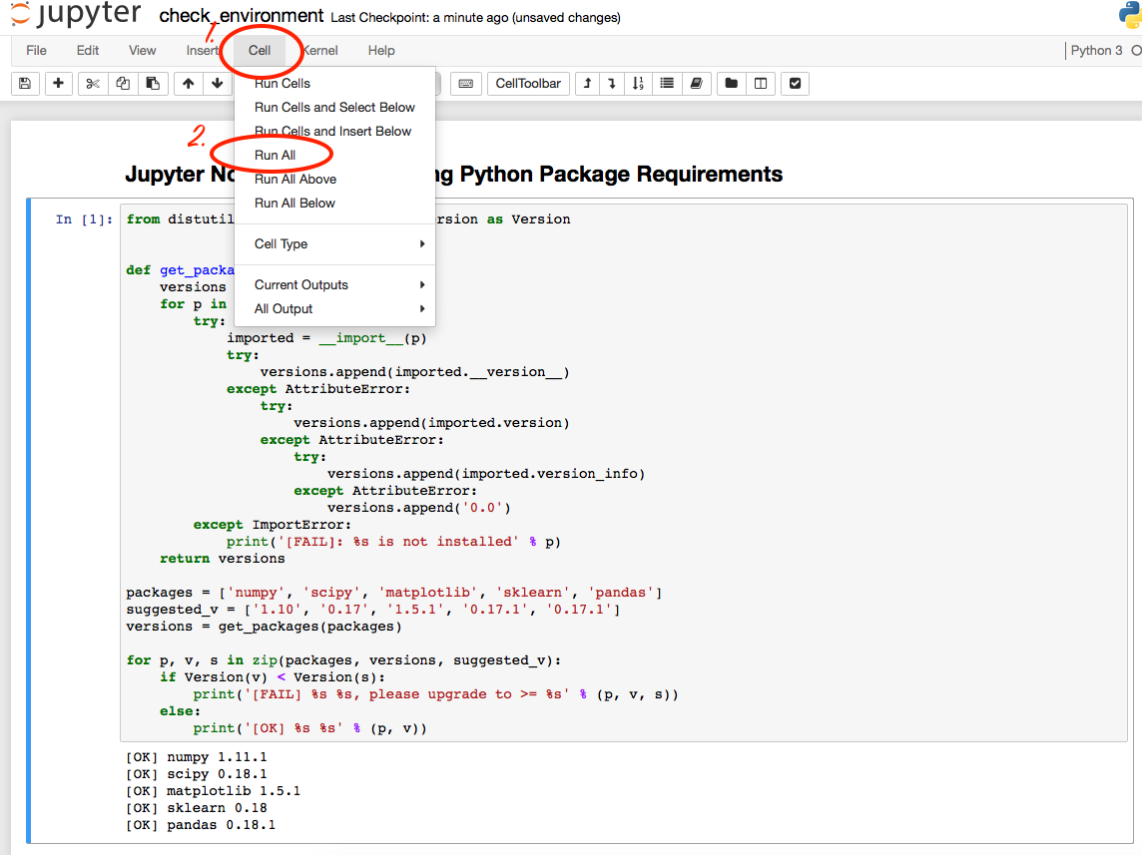1142x855 pixels.
Task: Click the folder icon in toolbar
Action: click(x=732, y=84)
